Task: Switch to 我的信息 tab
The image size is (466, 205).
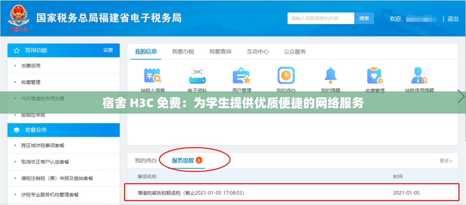Action: click(x=146, y=52)
